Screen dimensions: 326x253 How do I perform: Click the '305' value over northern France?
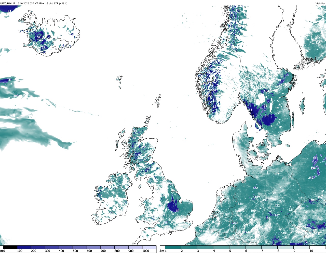(201, 231)
